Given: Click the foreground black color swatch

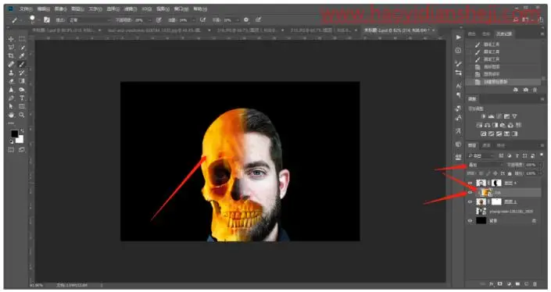Looking at the screenshot, I should (14, 134).
